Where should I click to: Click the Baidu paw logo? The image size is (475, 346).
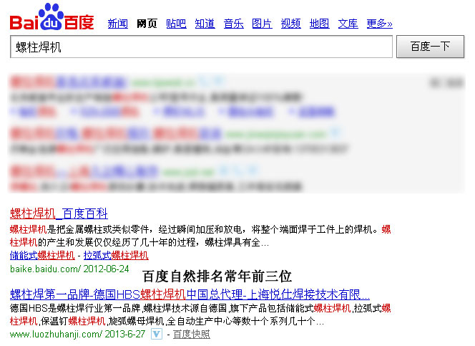[x=52, y=17]
